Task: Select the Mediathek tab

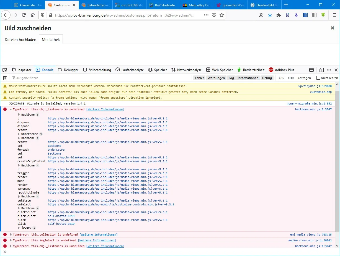Action: click(51, 40)
